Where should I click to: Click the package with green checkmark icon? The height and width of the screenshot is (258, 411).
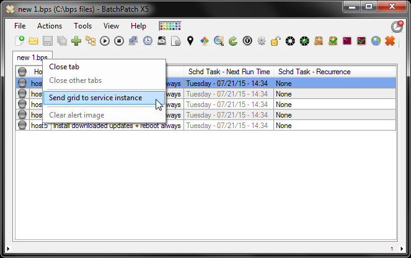pyautogui.click(x=333, y=41)
